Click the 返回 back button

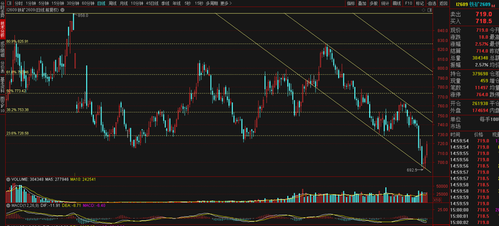coord(443,3)
